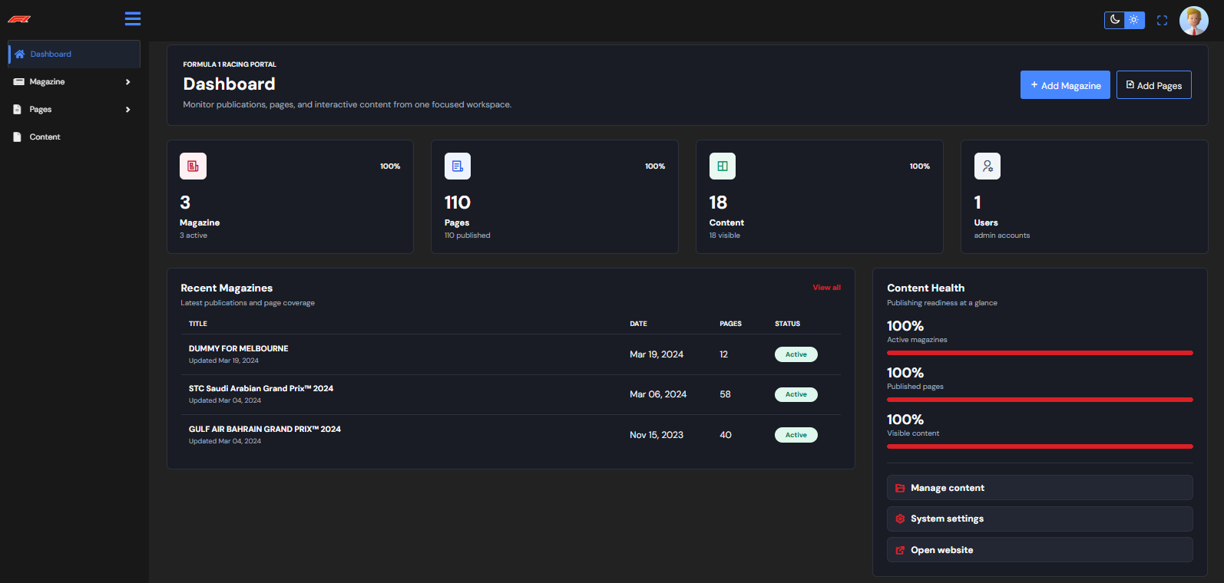Select the '110 published' text
Screen dimensions: 1224x583
pos(468,236)
